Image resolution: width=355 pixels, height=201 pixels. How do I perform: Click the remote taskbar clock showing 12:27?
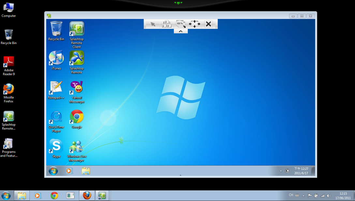click(301, 171)
